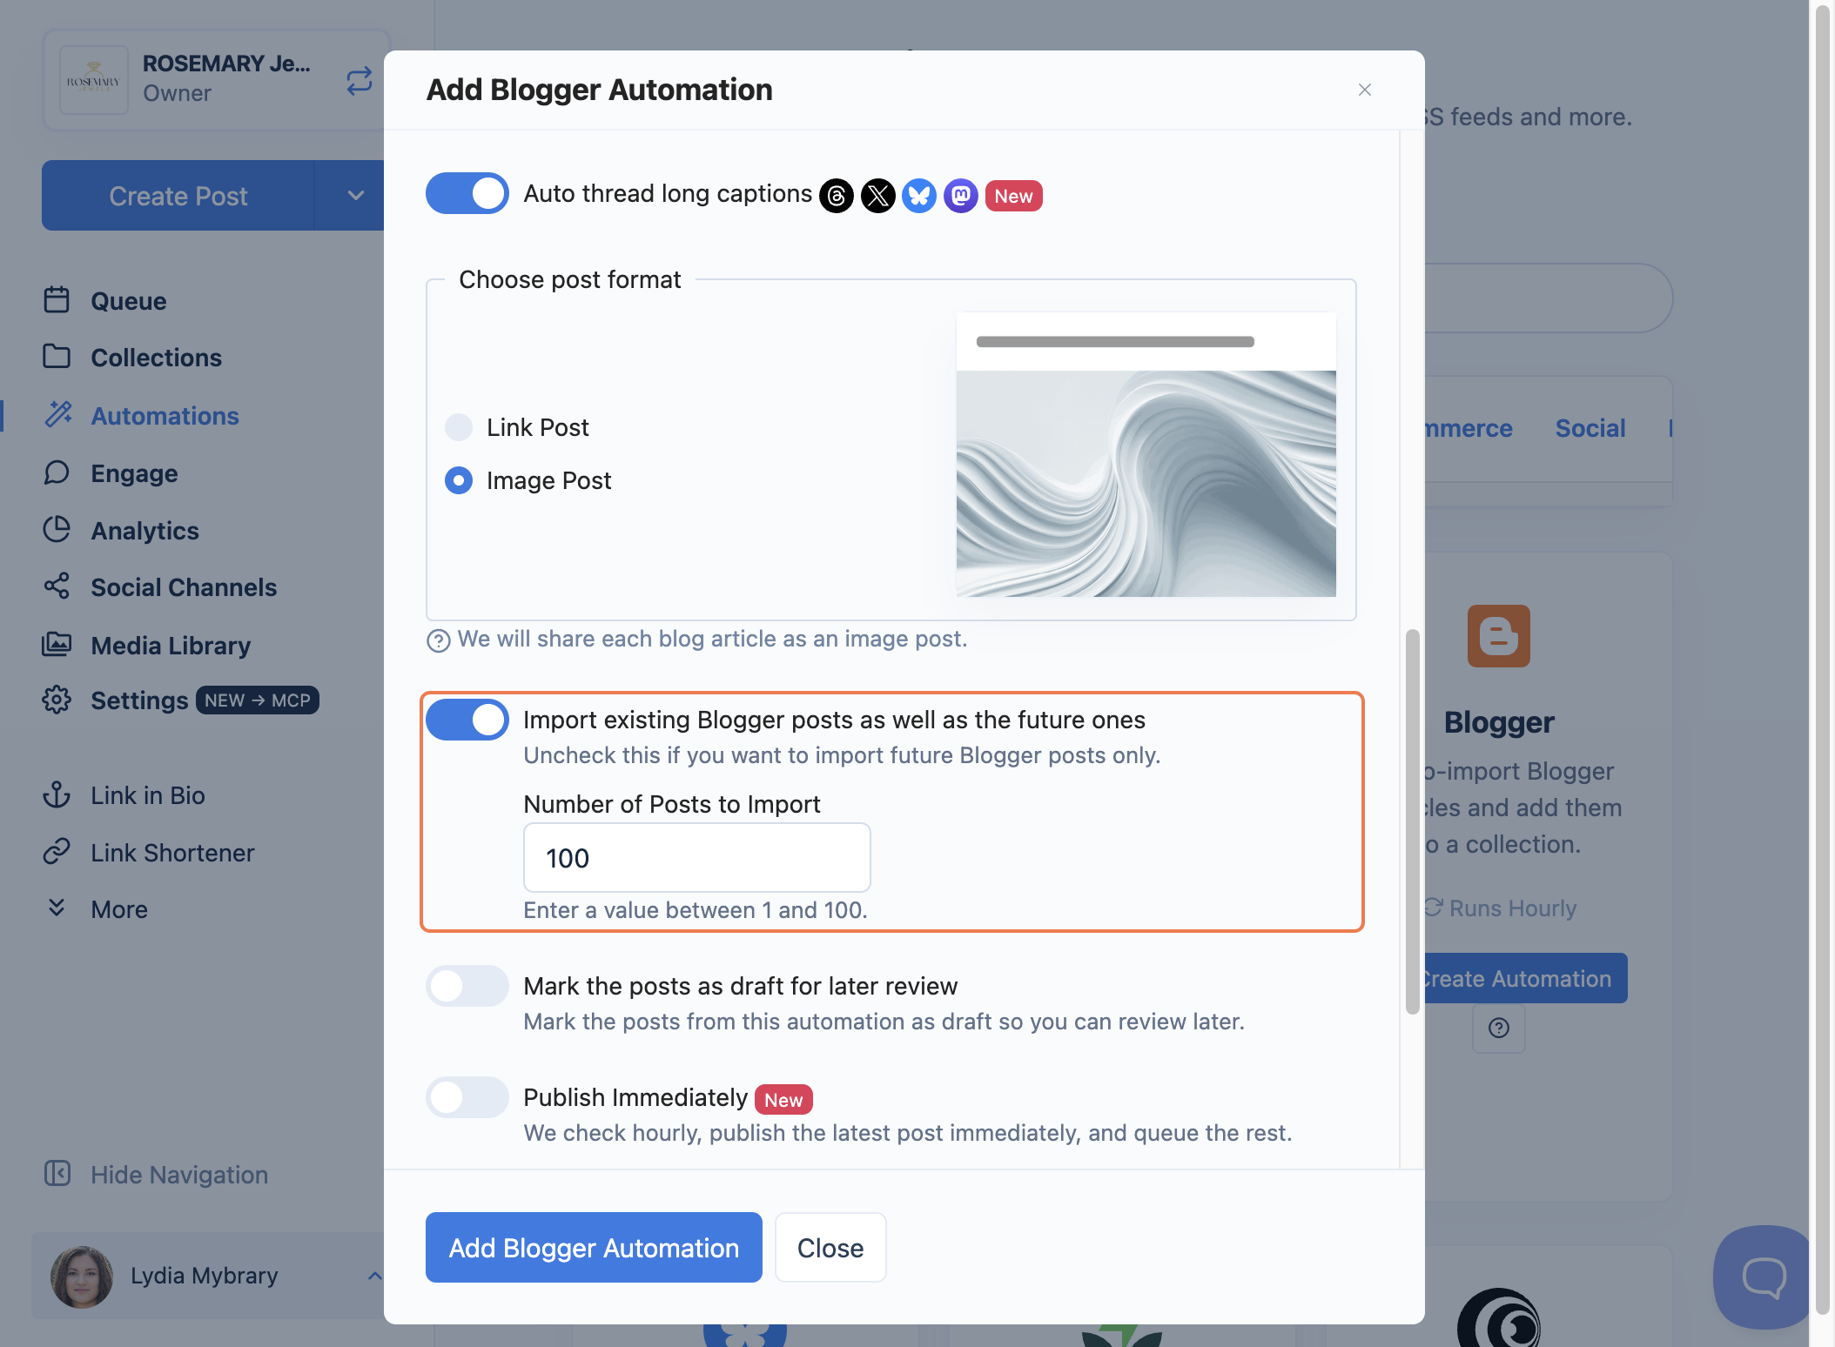Click the Social Channels share icon
1835x1347 pixels.
pos(57,586)
